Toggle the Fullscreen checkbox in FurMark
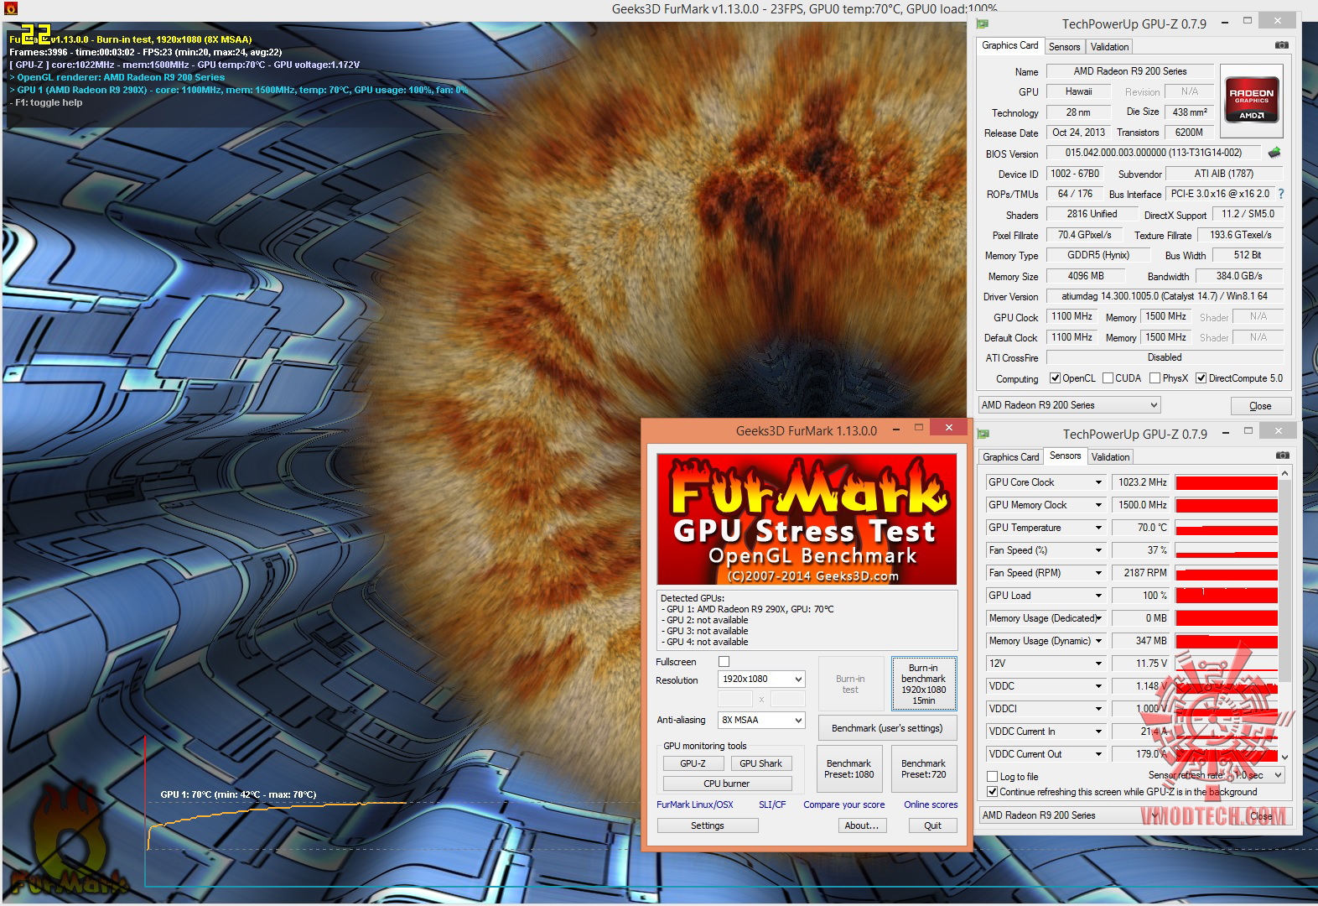The image size is (1318, 906). pos(724,662)
